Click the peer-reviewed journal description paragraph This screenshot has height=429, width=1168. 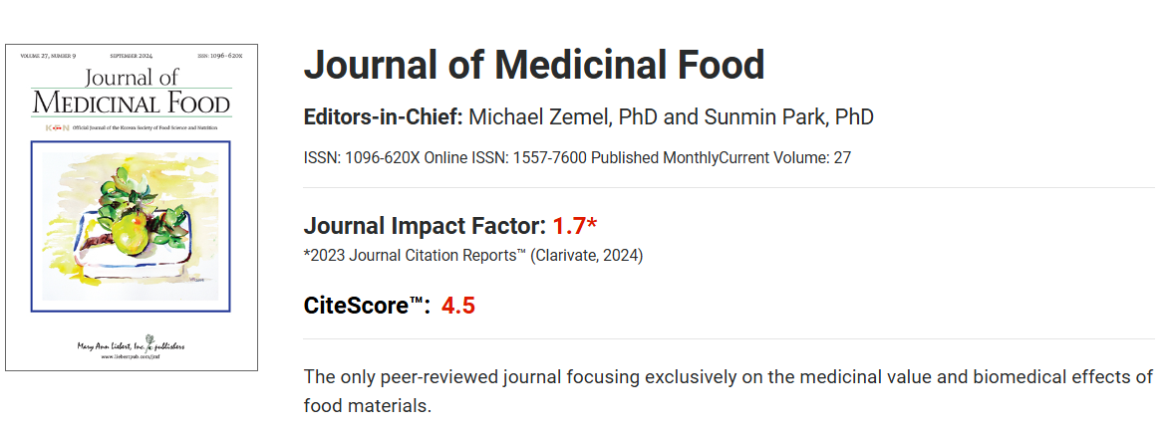pos(728,391)
